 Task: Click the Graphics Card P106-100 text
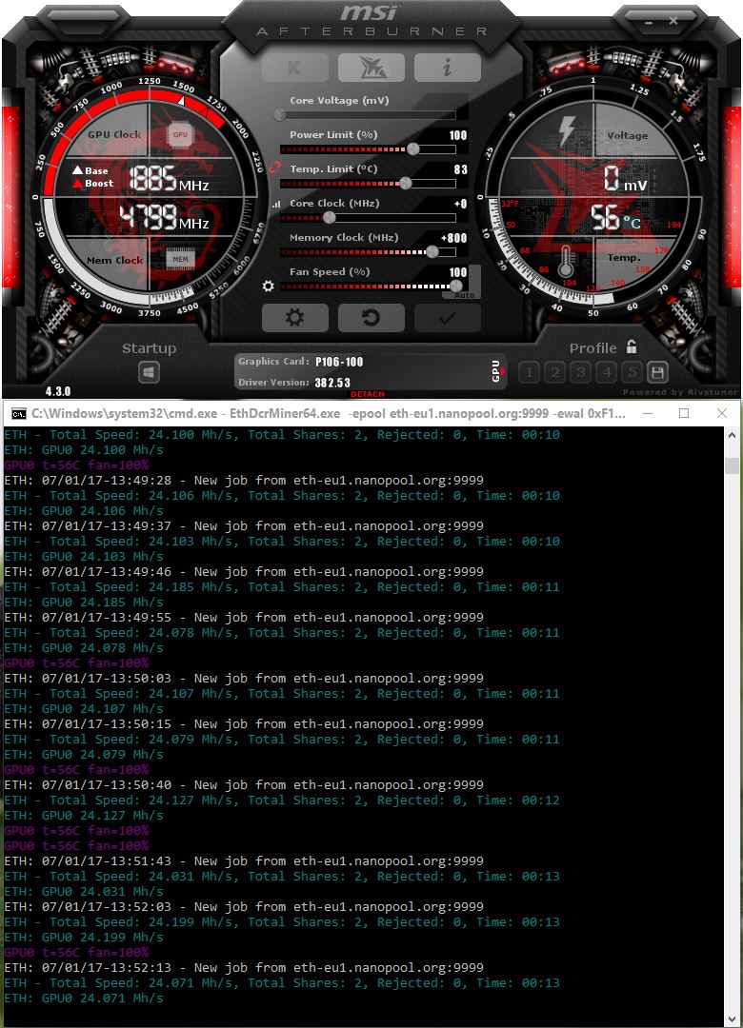click(301, 362)
